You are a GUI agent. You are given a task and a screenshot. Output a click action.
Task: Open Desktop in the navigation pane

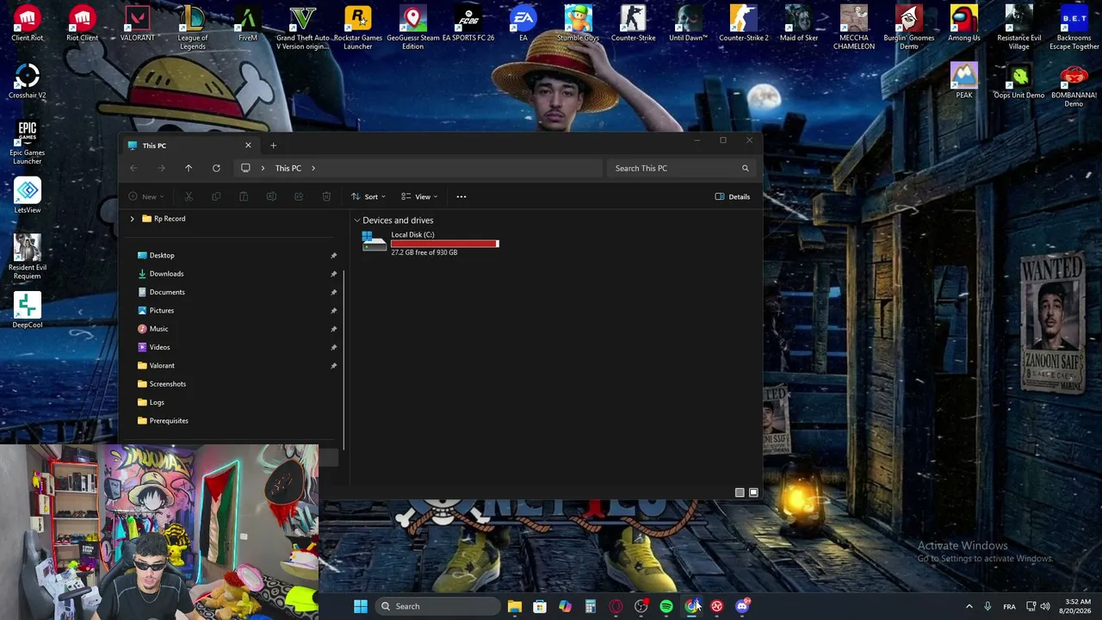(x=162, y=256)
